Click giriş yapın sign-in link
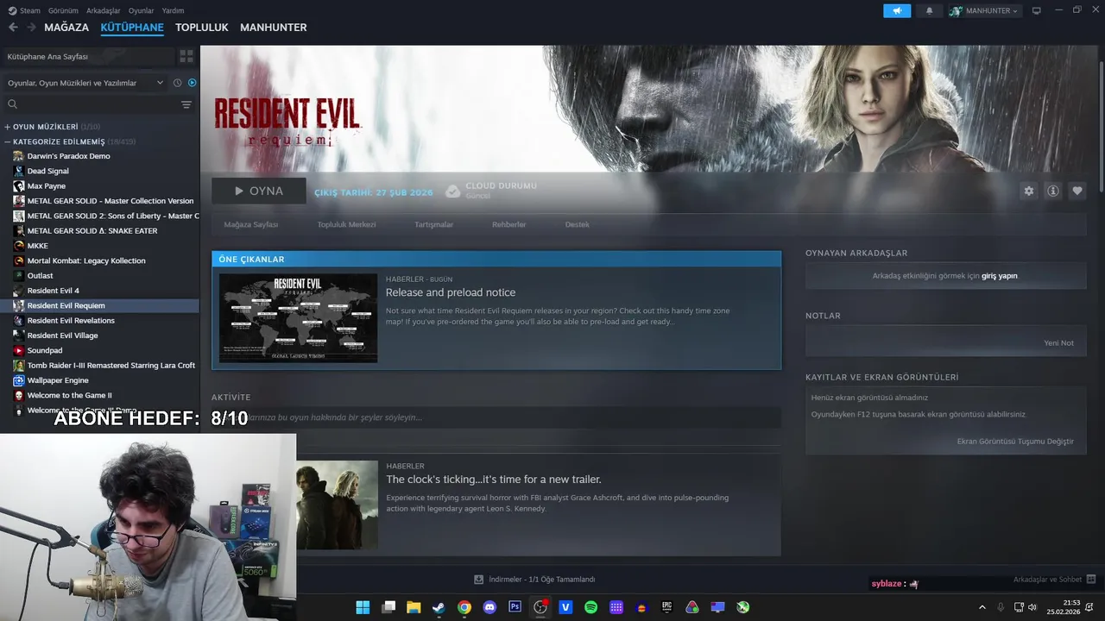This screenshot has height=621, width=1105. pyautogui.click(x=999, y=276)
